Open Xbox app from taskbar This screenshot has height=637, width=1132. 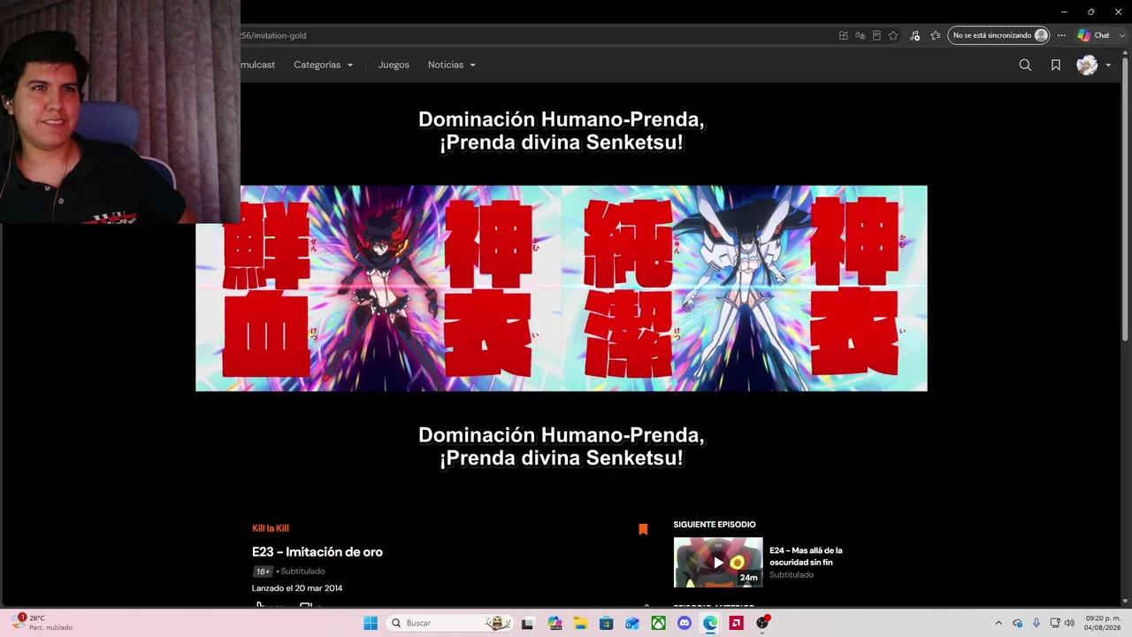tap(658, 623)
